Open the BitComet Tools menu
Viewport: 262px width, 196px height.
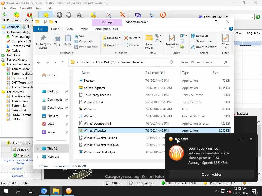point(39,8)
